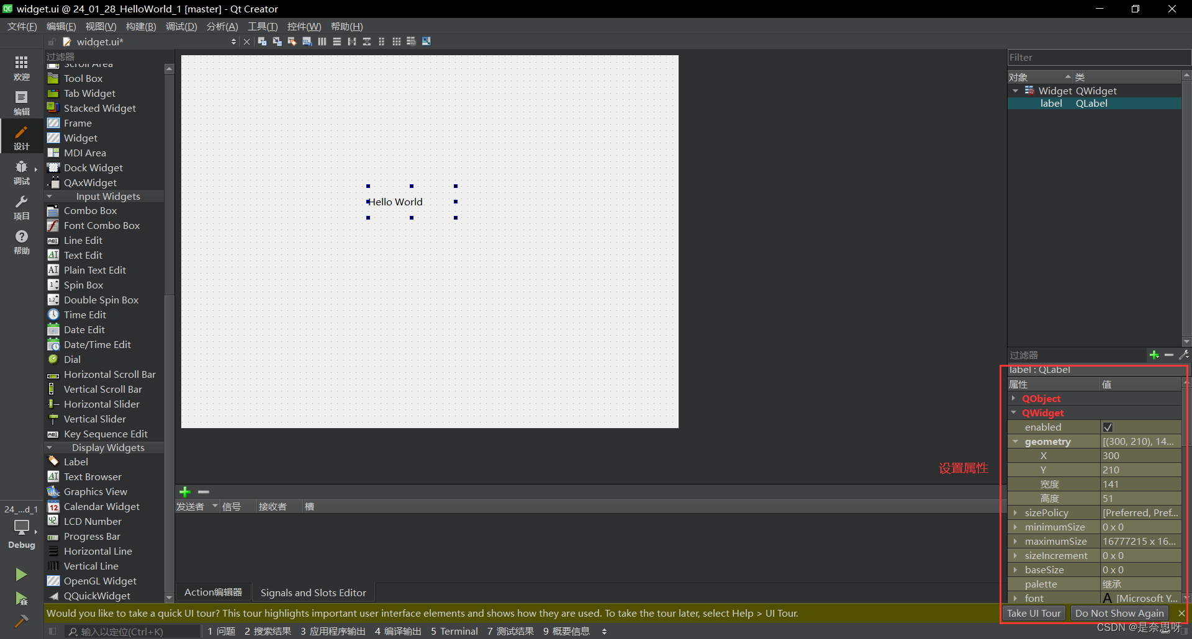Expand the sizePolicy property

click(x=1015, y=513)
